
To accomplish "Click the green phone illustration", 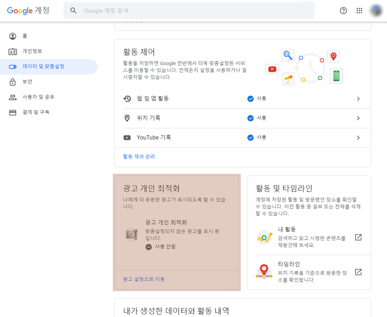I will (336, 76).
